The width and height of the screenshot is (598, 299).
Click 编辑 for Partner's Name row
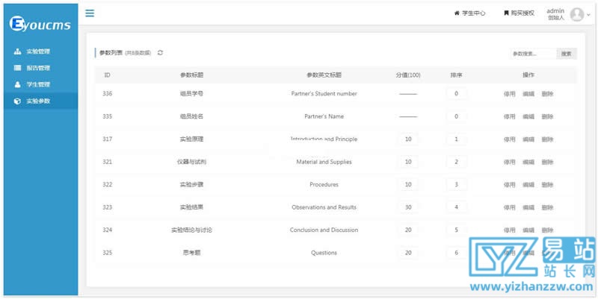(x=528, y=116)
